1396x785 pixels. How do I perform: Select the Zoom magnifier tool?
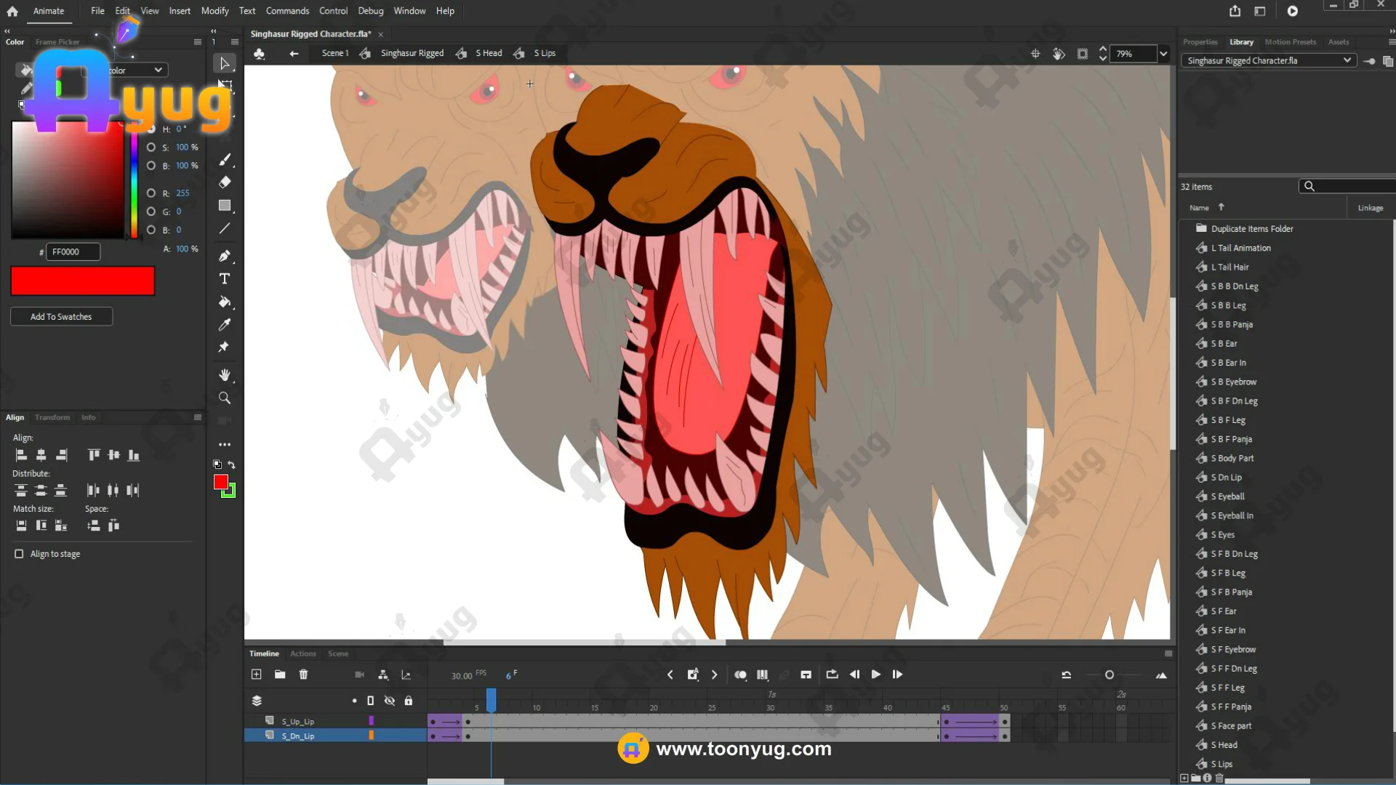[x=225, y=398]
